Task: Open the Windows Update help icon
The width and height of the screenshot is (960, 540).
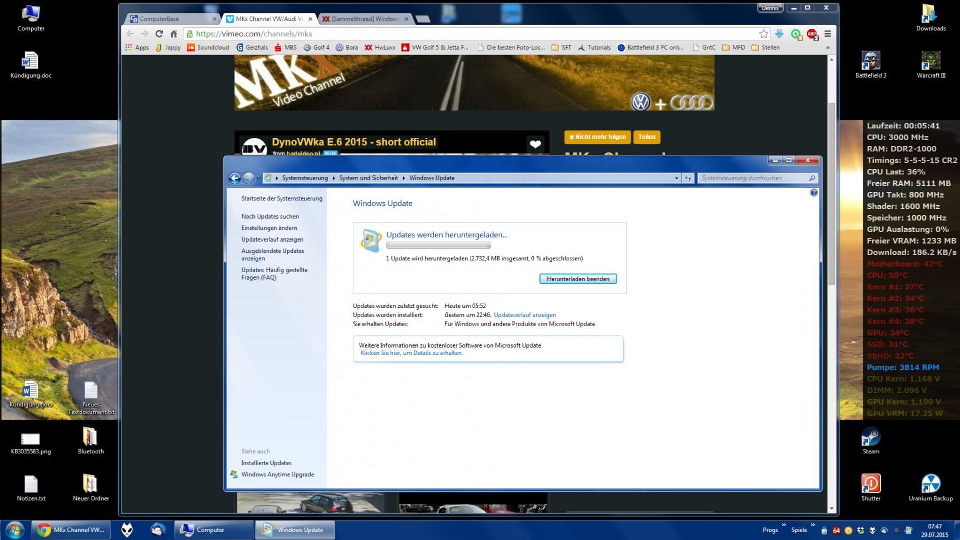Action: pyautogui.click(x=814, y=192)
